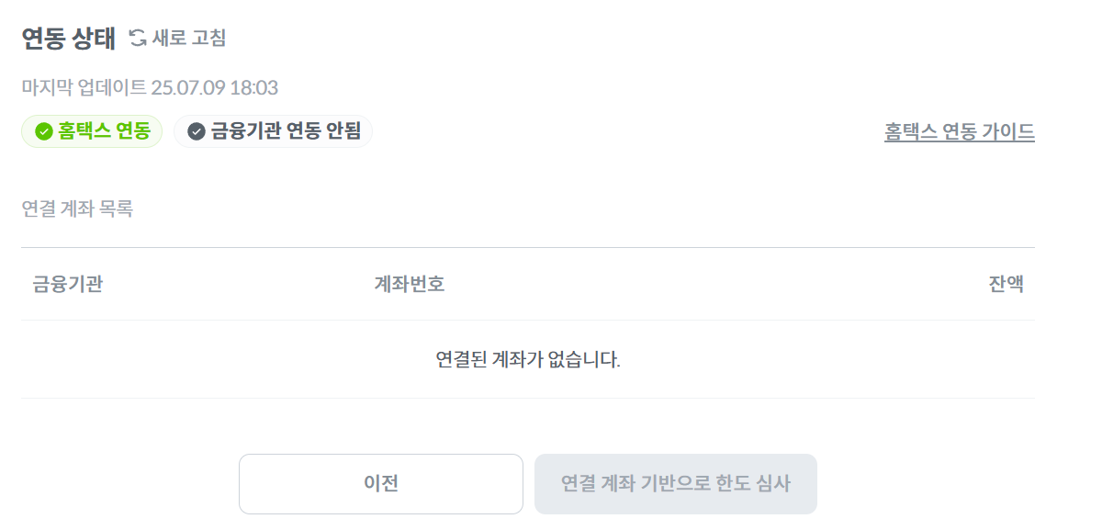Click the refresh circular arrows icon
Screen dimensions: 1102x530
[138, 38]
